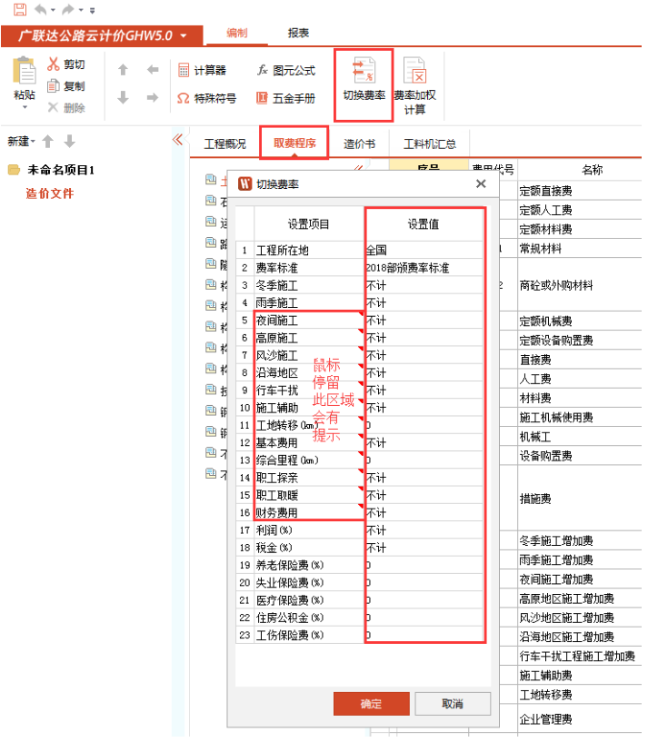The image size is (658, 742).
Task: Click the 确定 confirm button
Action: click(371, 704)
